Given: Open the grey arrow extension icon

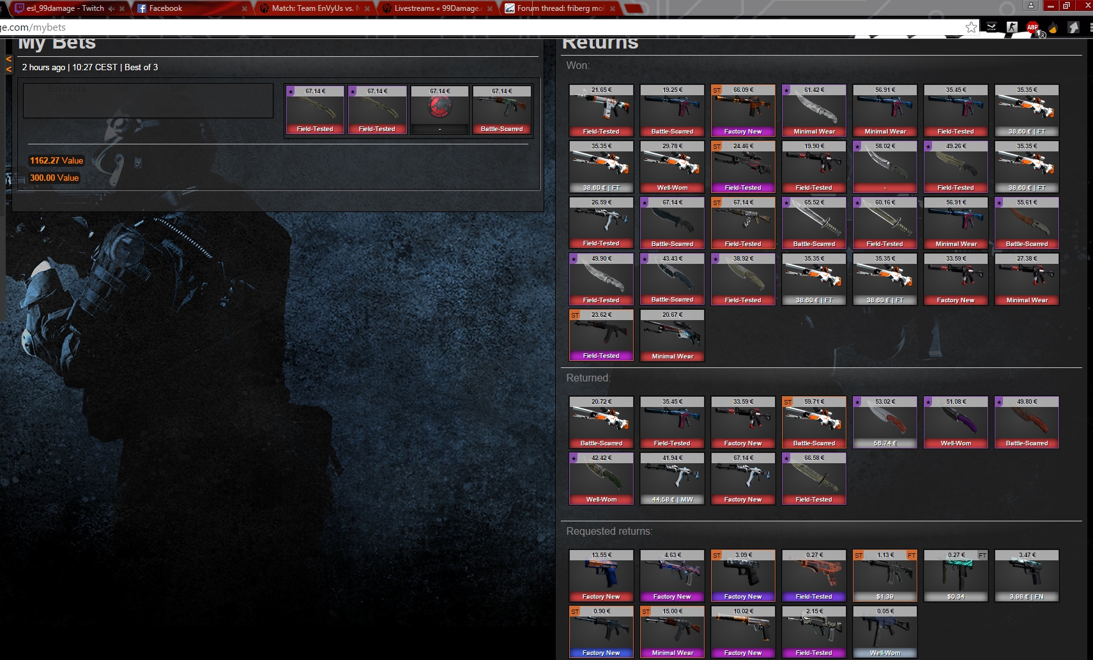Looking at the screenshot, I should click(1073, 27).
